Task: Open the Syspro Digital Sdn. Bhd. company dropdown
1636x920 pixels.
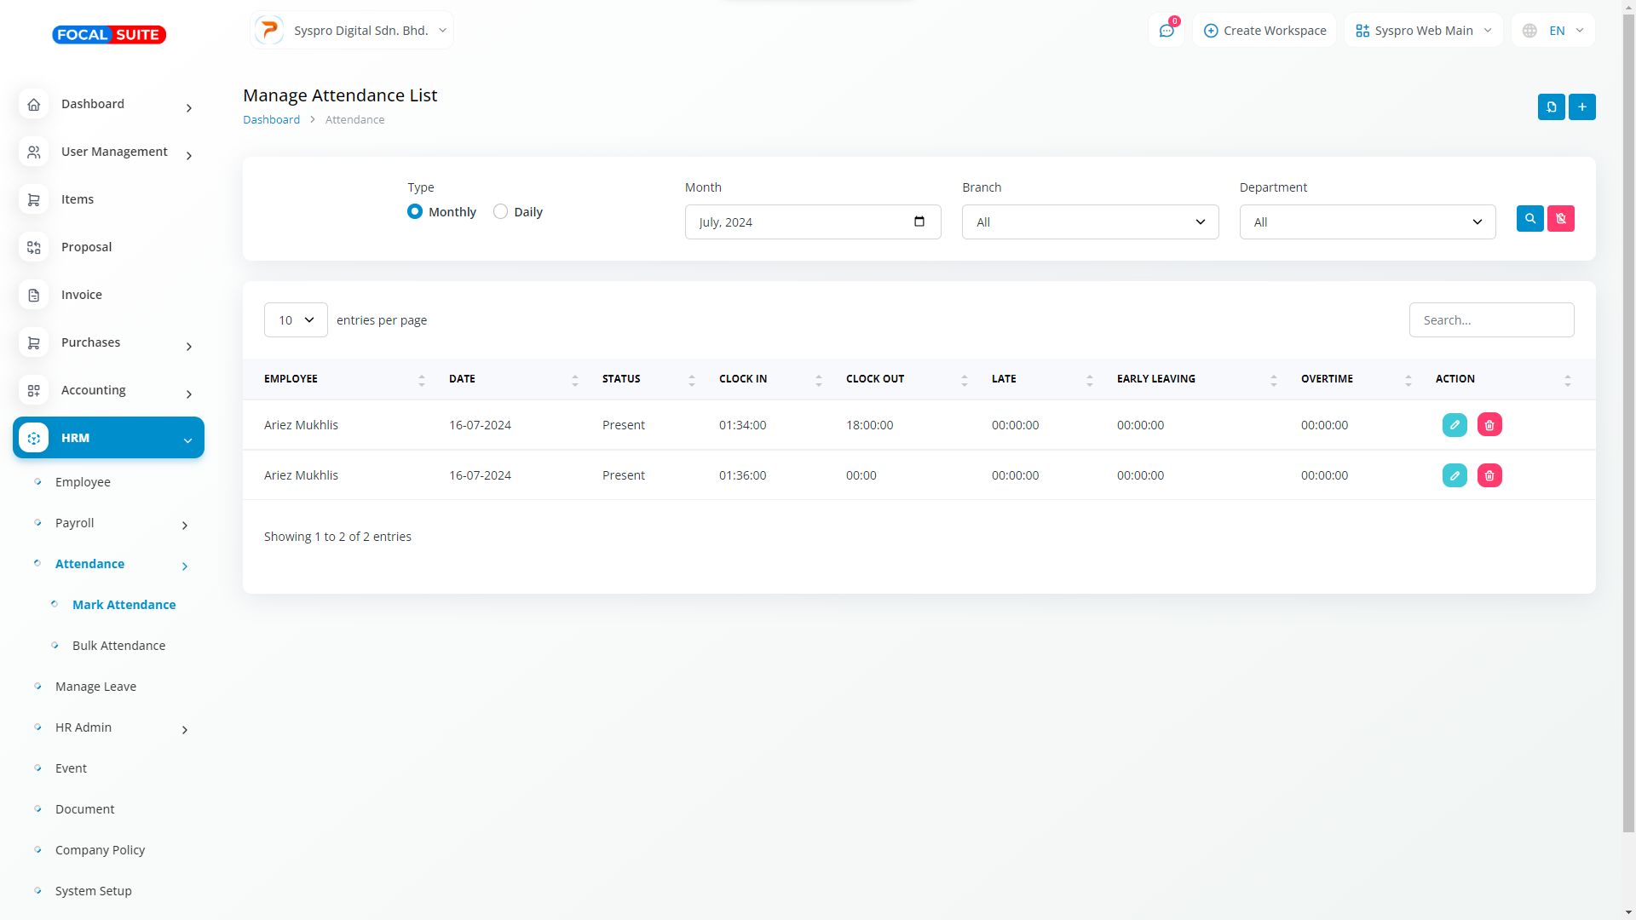Action: point(351,31)
